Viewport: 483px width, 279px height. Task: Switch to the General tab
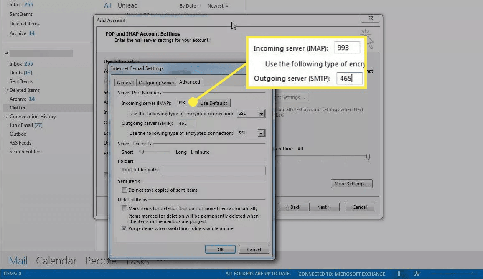pos(125,83)
